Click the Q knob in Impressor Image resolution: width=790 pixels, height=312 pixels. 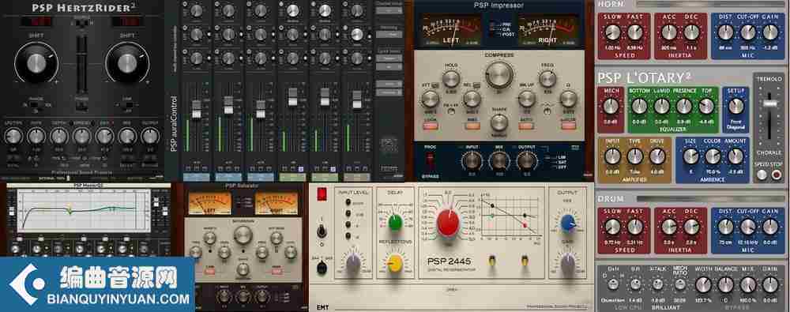(x=570, y=99)
